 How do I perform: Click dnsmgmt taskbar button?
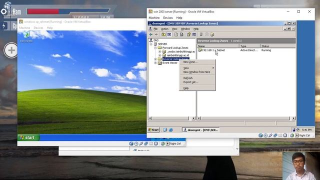click(200, 130)
